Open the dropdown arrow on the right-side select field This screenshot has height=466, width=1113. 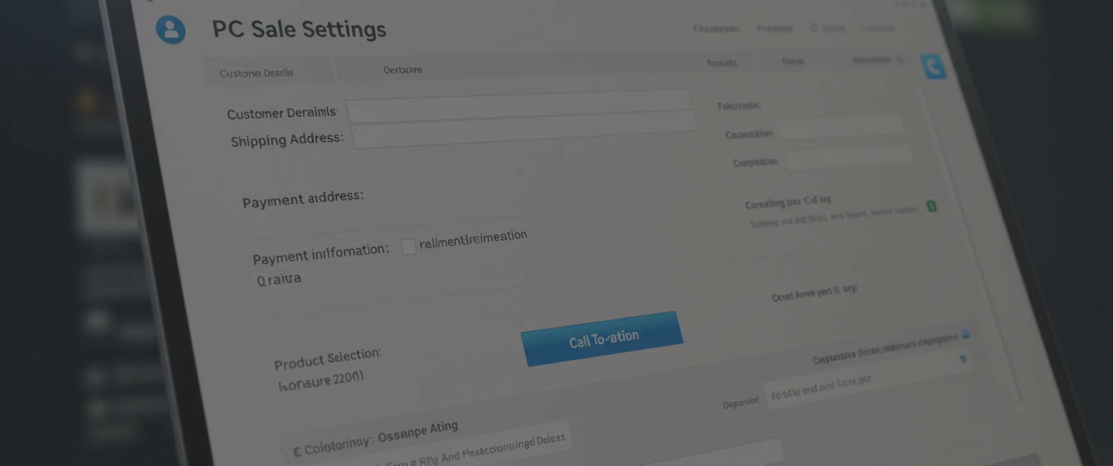963,359
